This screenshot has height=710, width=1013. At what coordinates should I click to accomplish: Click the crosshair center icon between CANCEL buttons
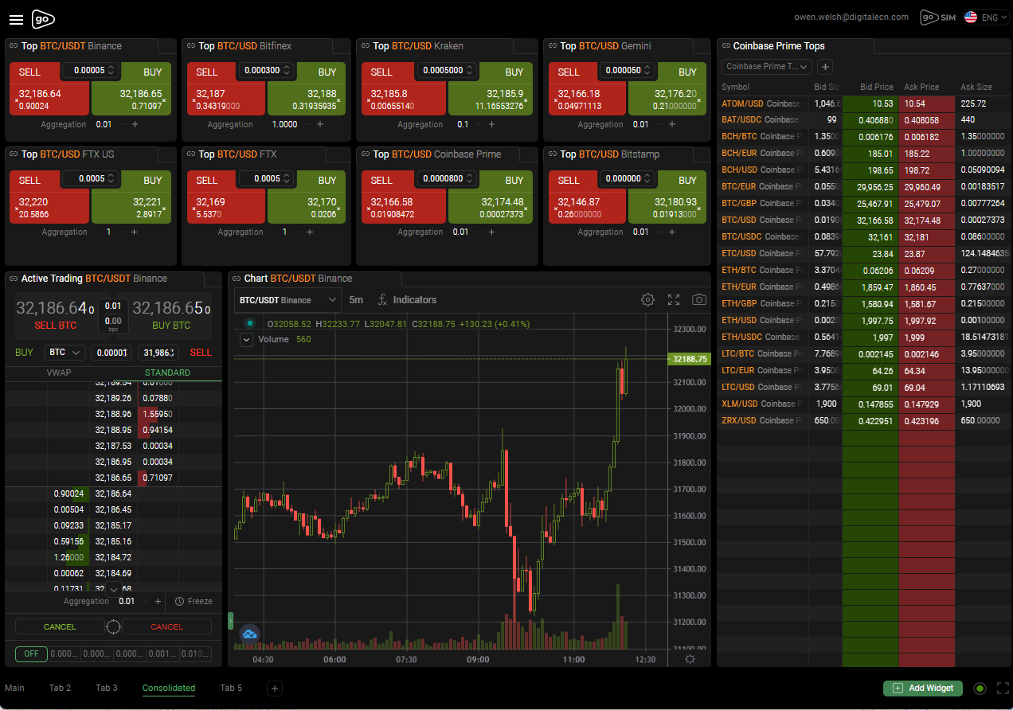(x=113, y=627)
